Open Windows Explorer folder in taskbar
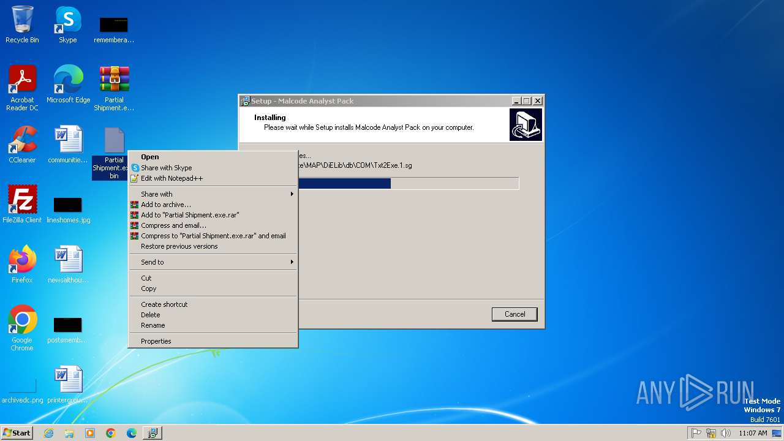 [x=69, y=433]
